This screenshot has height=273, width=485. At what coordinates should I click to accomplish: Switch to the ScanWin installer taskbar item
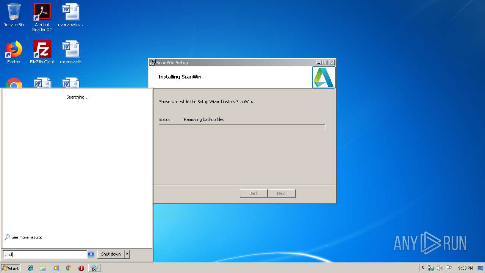tap(94, 268)
